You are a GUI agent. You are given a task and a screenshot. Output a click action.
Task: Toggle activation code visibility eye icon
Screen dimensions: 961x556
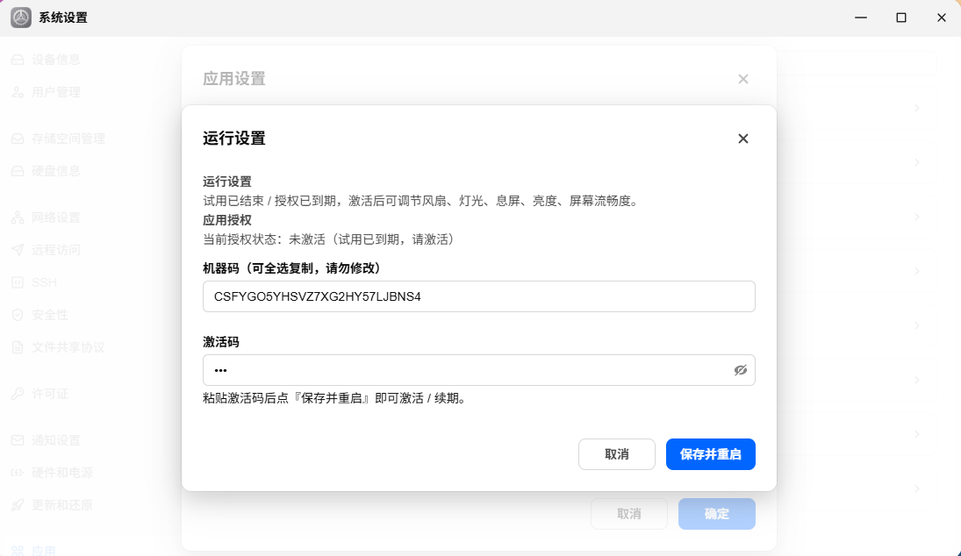(741, 370)
